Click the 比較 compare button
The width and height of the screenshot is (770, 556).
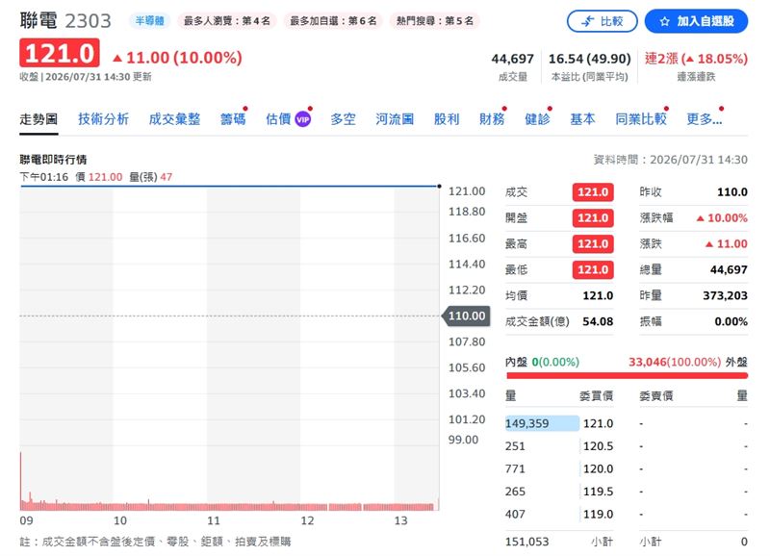point(603,21)
